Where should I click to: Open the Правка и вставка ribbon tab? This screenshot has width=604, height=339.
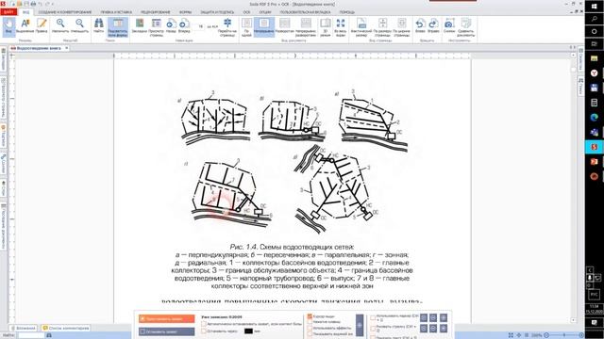coord(116,12)
